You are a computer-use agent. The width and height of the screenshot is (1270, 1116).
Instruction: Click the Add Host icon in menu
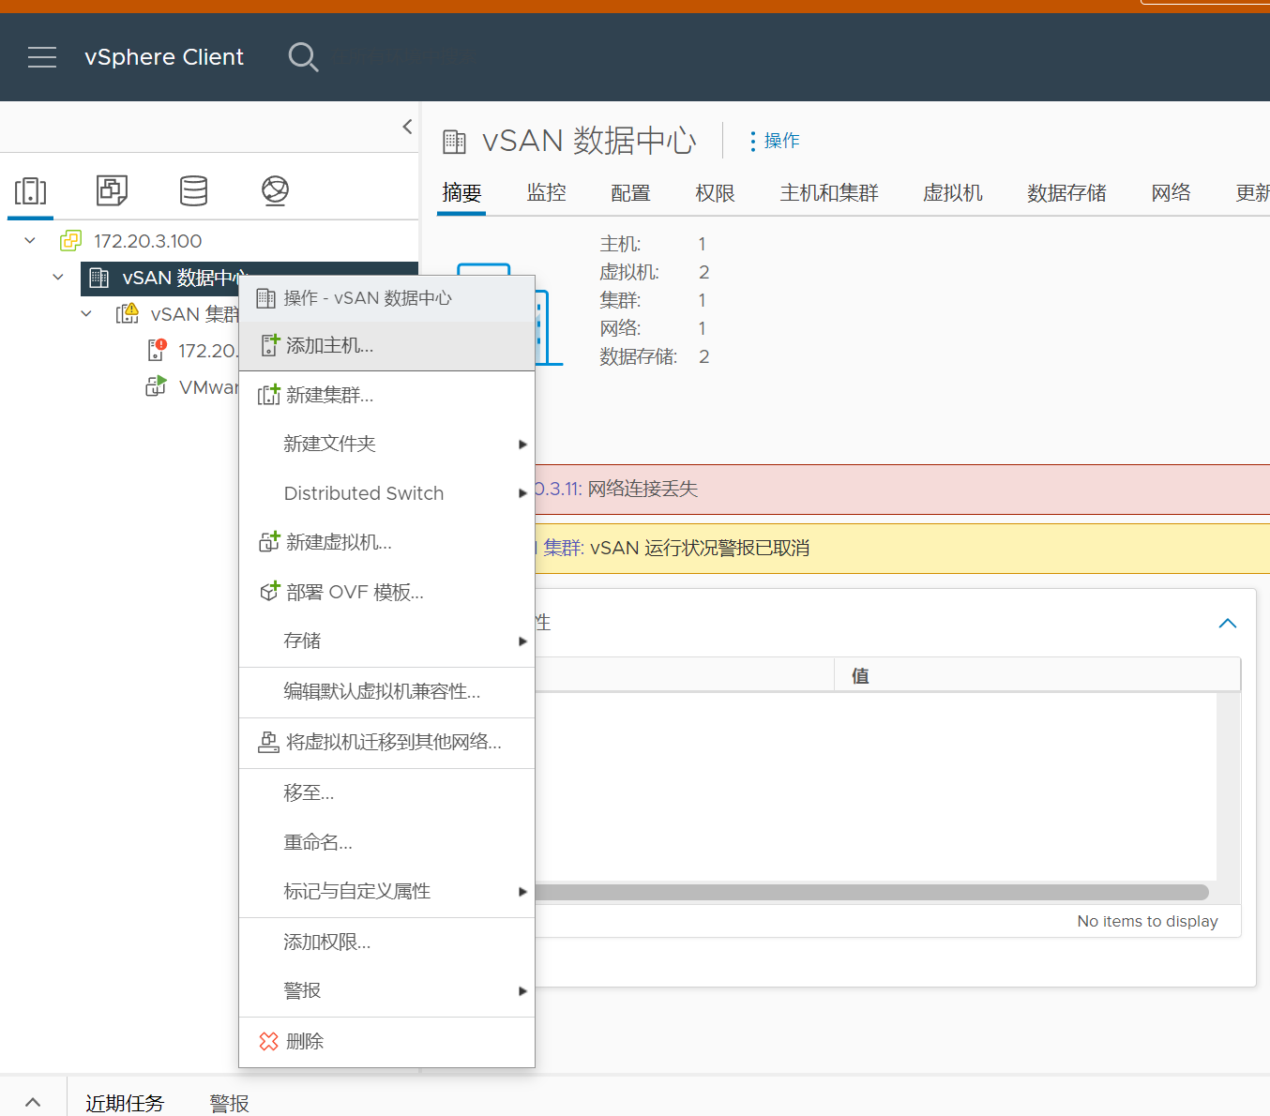[269, 345]
